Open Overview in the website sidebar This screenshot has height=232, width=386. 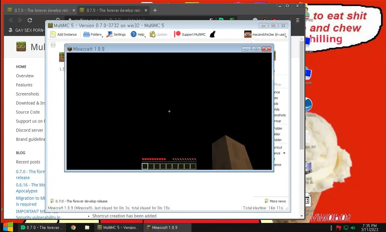point(25,76)
